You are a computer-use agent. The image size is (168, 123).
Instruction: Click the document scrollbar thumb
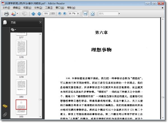[x=163, y=97]
